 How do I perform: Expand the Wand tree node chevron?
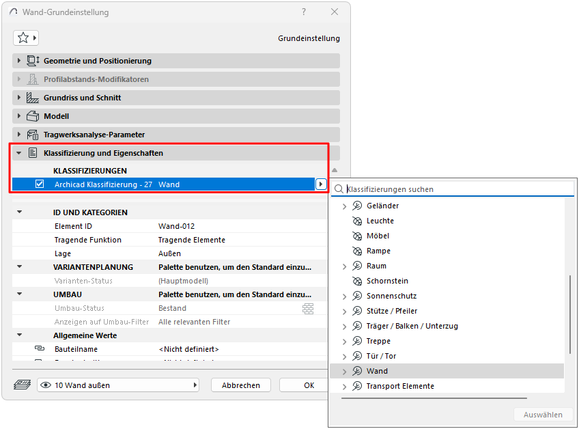coord(344,372)
